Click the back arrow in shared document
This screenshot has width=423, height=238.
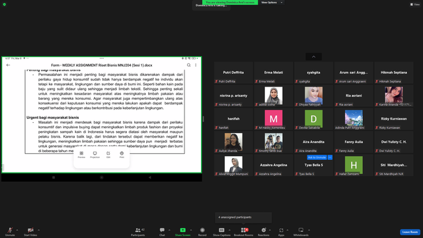pyautogui.click(x=8, y=65)
